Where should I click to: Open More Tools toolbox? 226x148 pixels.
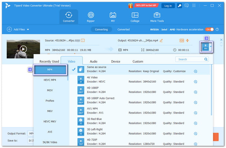point(157,17)
